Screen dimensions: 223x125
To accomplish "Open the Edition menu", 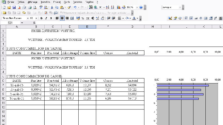I will (21, 2).
